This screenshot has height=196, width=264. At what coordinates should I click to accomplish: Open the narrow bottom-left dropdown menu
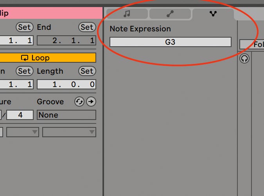[x=23, y=132]
